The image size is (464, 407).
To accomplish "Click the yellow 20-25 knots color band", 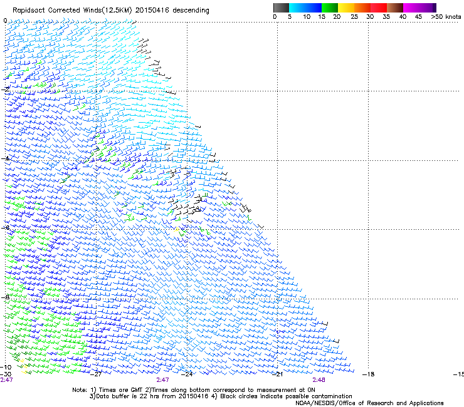I will 346,8.
